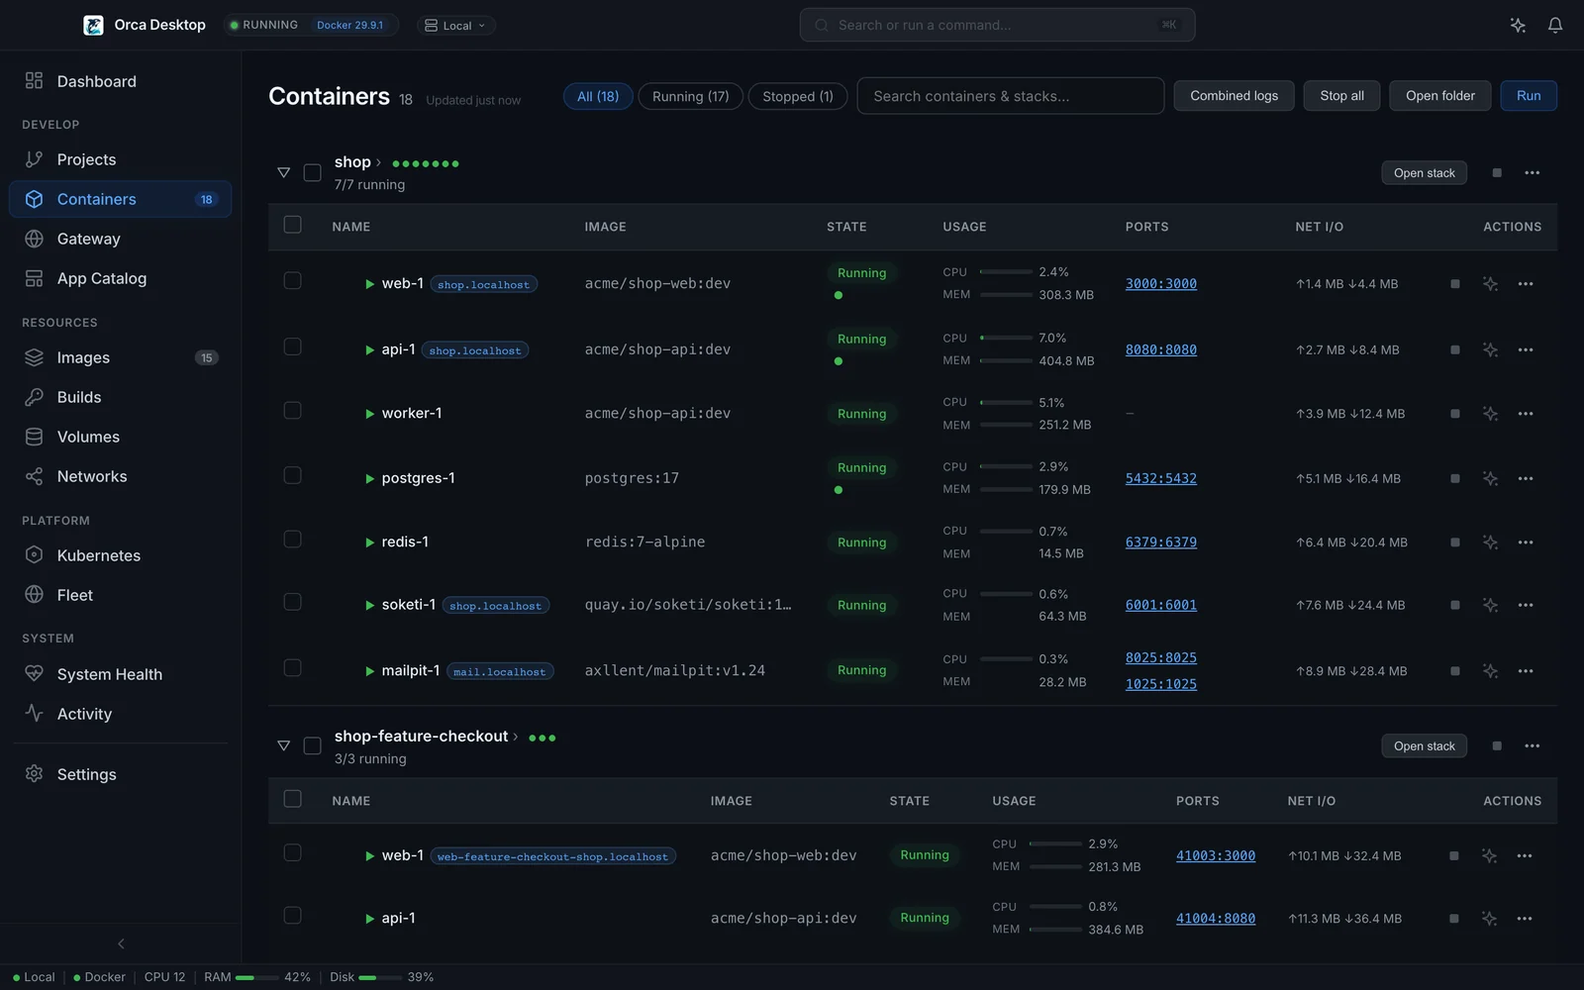Expand the mailpit-1 container row

pyautogui.click(x=369, y=671)
